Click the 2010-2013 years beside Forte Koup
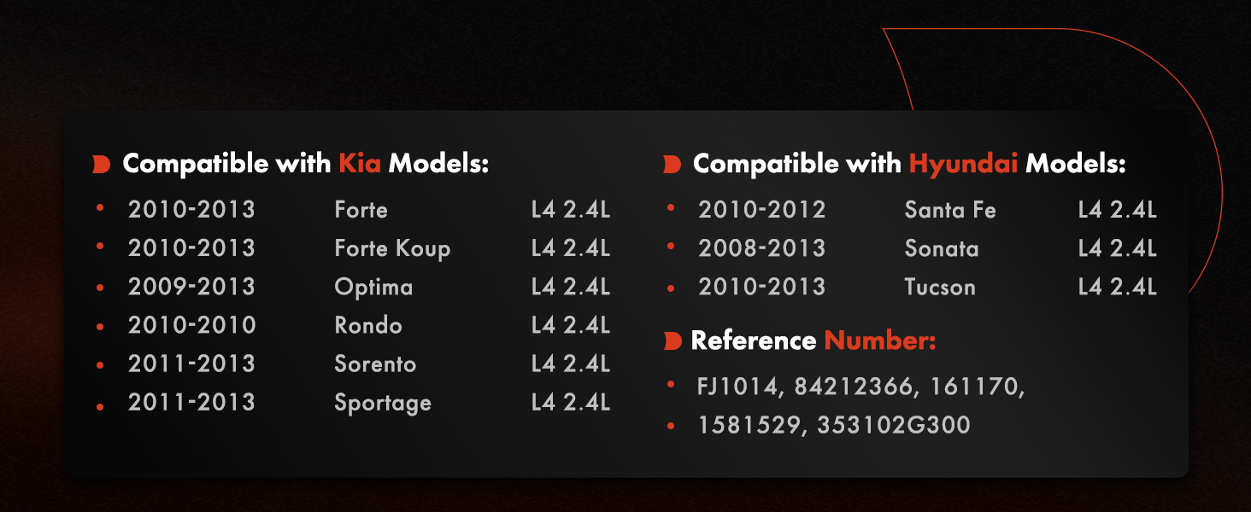1251x512 pixels. 191,248
